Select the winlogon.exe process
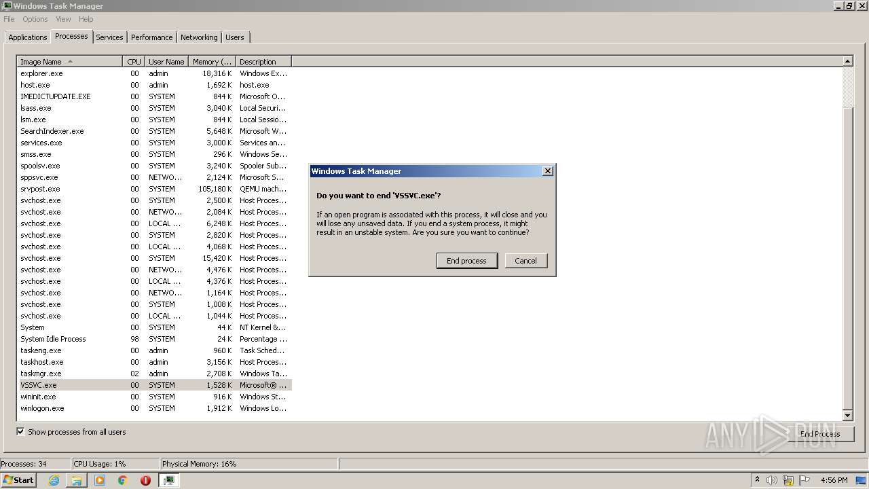 (x=155, y=408)
